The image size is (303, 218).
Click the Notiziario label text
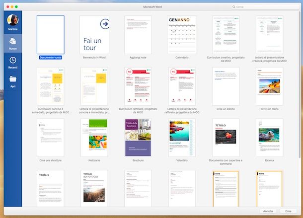click(94, 160)
